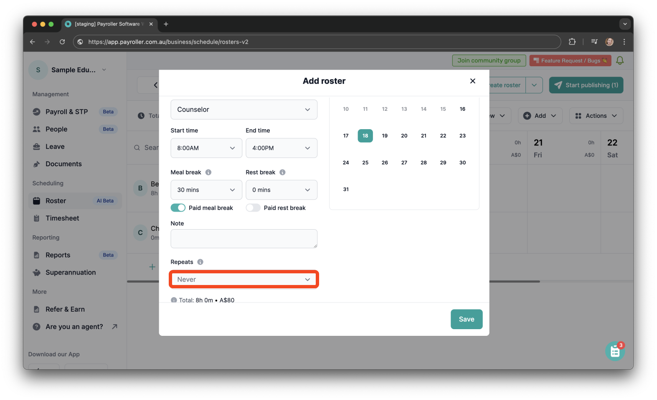Click the Rest break info icon
This screenshot has height=400, width=657.
tap(282, 172)
